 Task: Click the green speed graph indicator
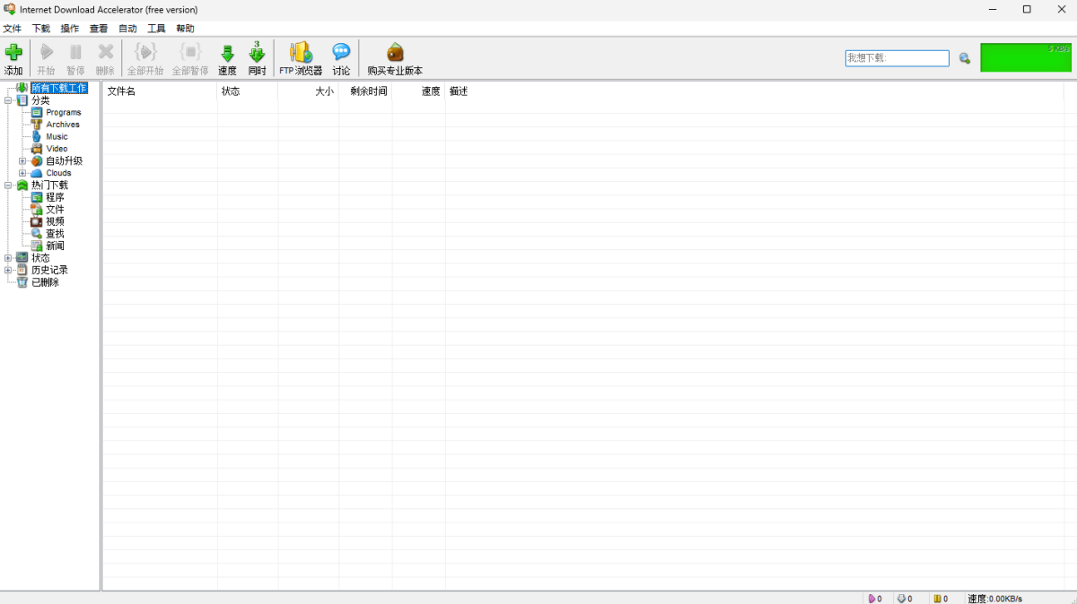pos(1026,57)
